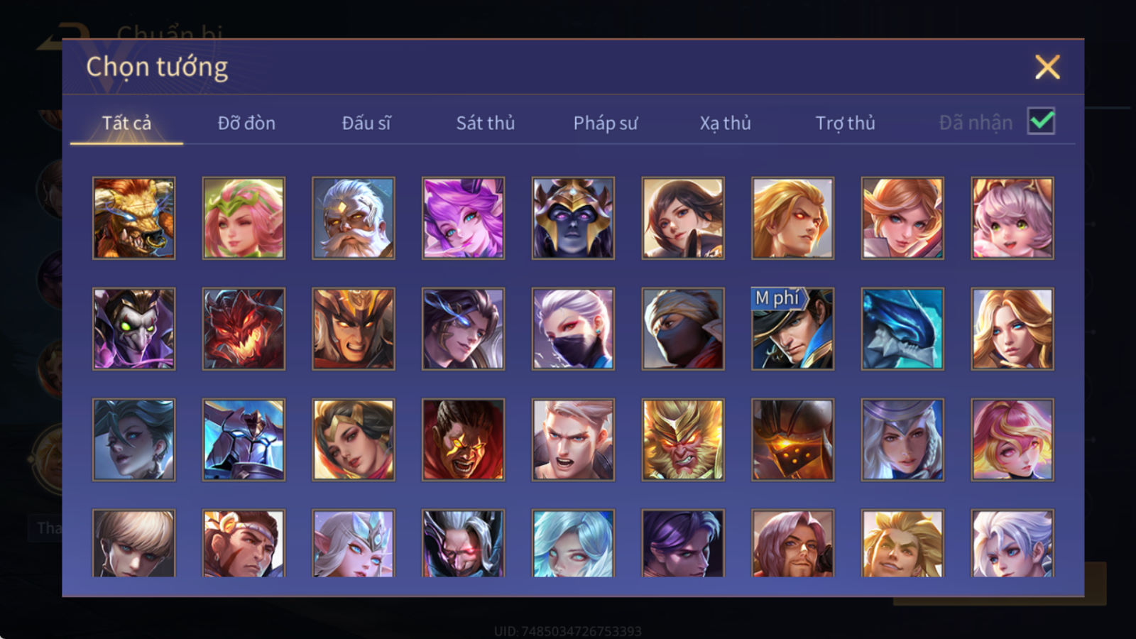The height and width of the screenshot is (639, 1136).
Task: Close the Chọn tướng dialog
Action: click(1047, 67)
